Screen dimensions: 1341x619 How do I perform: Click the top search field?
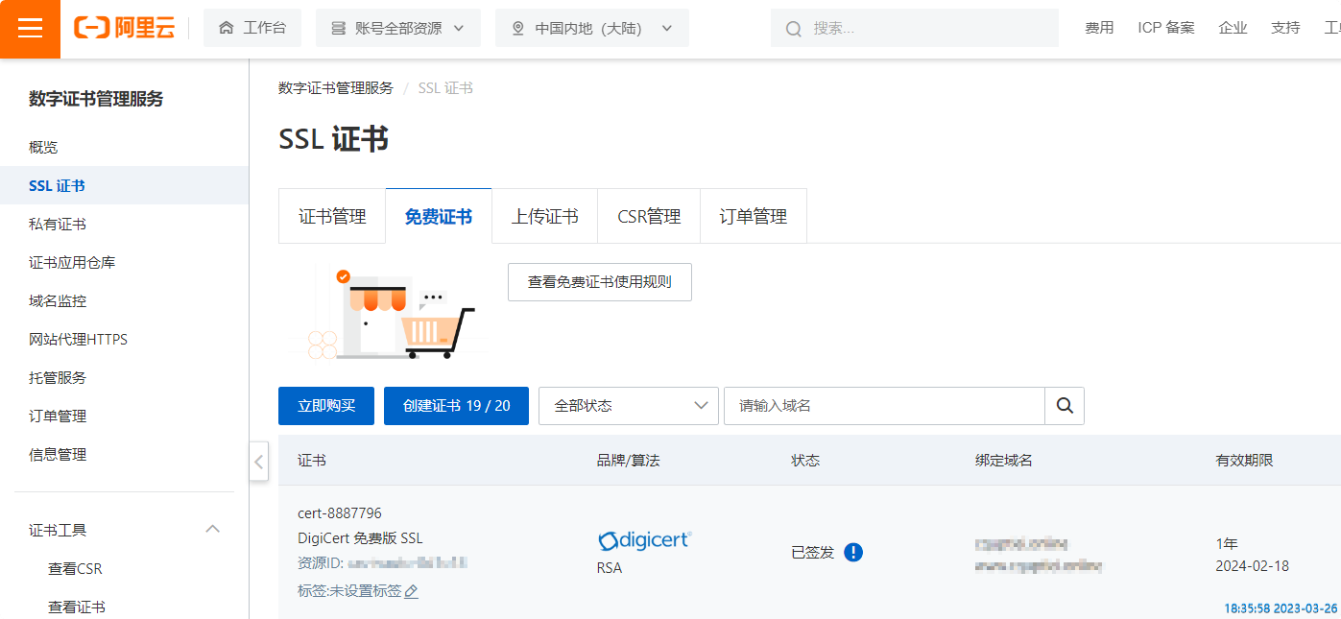click(914, 28)
